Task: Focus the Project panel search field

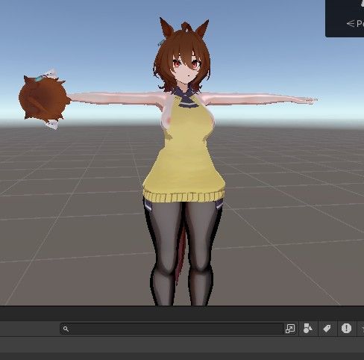Action: click(x=172, y=329)
